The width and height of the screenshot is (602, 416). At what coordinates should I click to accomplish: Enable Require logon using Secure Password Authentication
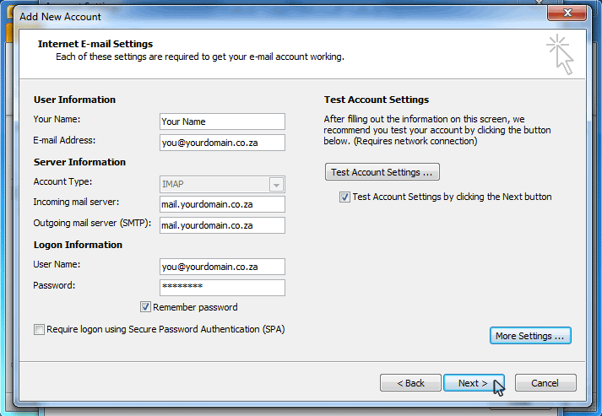40,330
